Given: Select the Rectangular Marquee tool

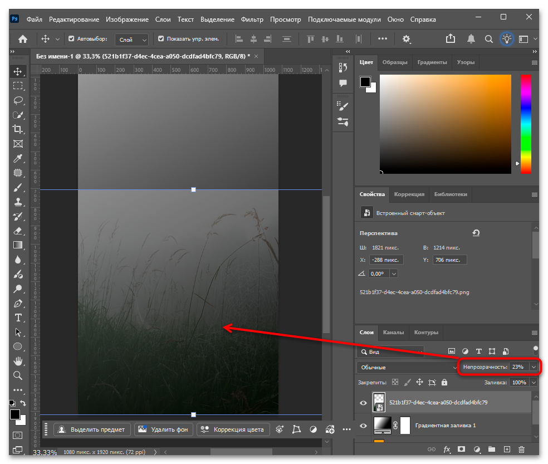Looking at the screenshot, I should (x=18, y=86).
